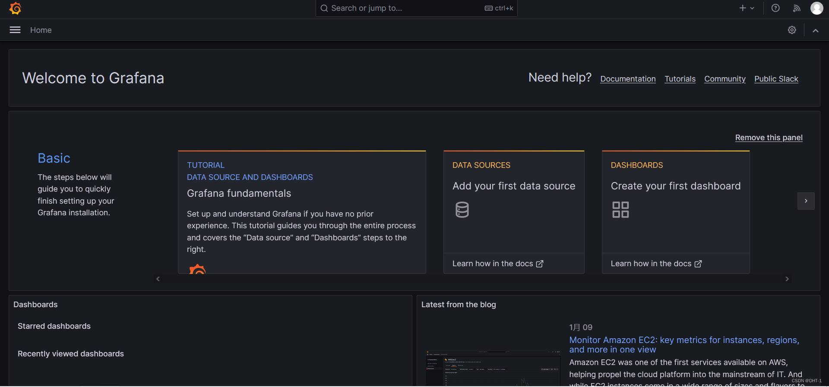Click the Grafana logo in top-left corner

point(15,8)
